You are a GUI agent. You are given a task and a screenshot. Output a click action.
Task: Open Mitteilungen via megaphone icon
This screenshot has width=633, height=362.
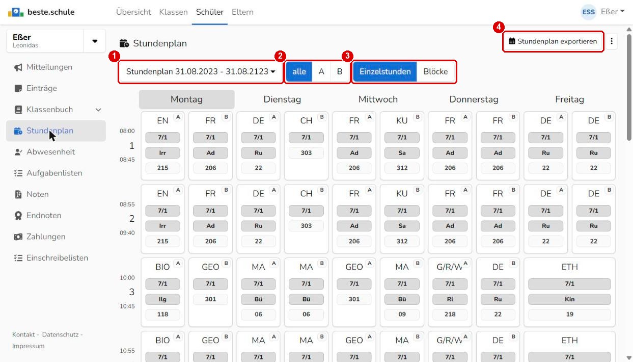18,67
